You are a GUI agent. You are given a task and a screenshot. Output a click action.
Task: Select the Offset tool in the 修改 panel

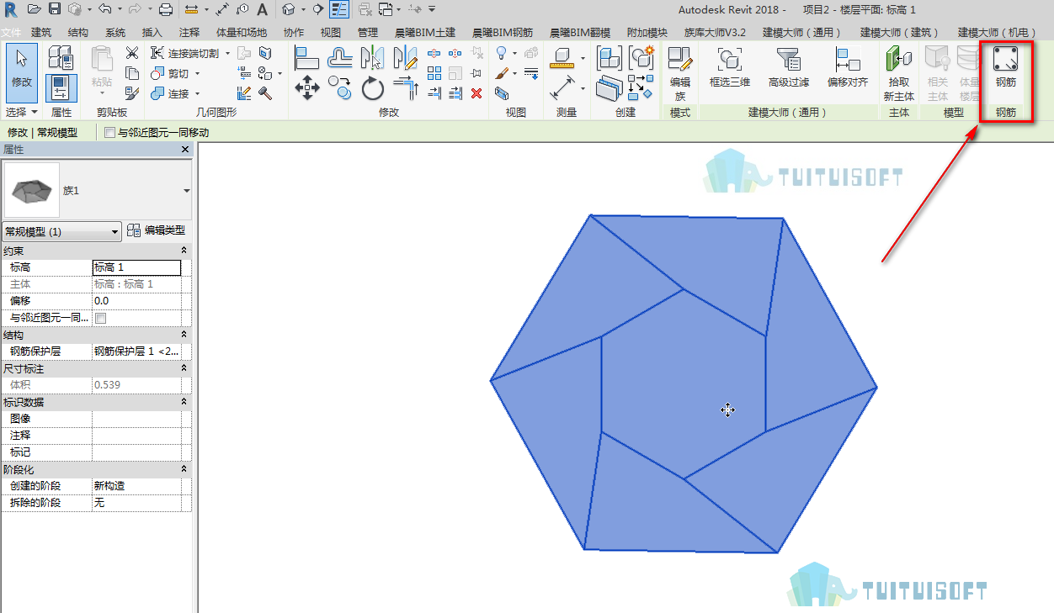339,57
